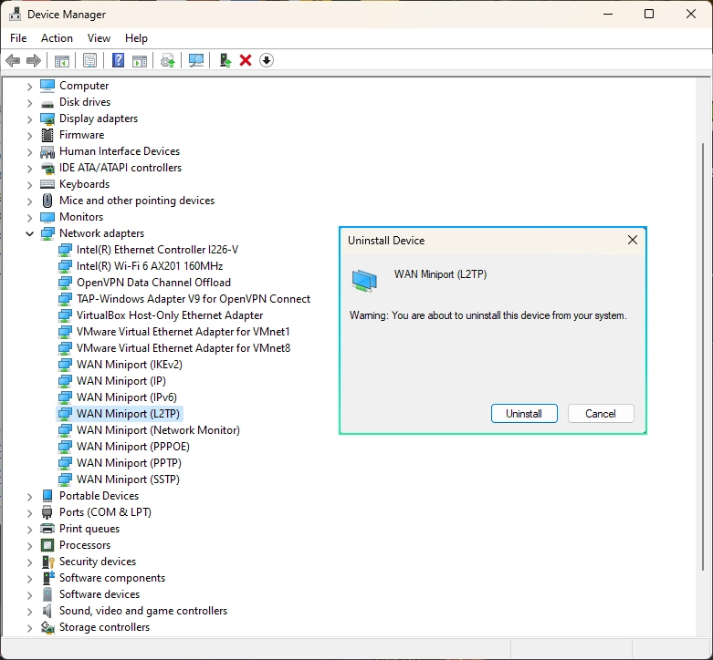Click the red X Uninstall device icon
This screenshot has width=713, height=660.
coord(246,60)
